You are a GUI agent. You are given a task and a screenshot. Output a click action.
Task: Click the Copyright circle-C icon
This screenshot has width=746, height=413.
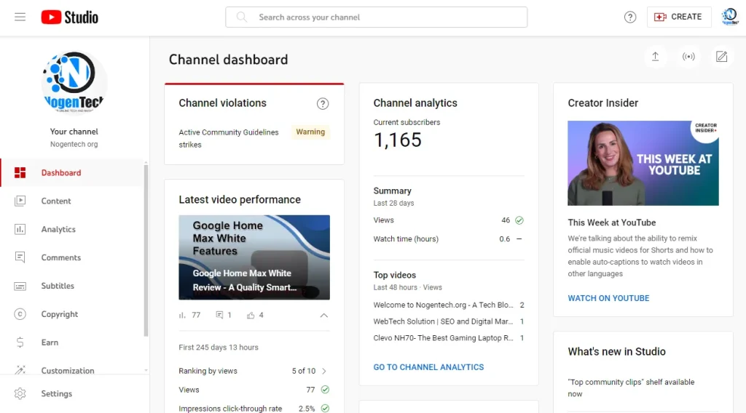[20, 314]
